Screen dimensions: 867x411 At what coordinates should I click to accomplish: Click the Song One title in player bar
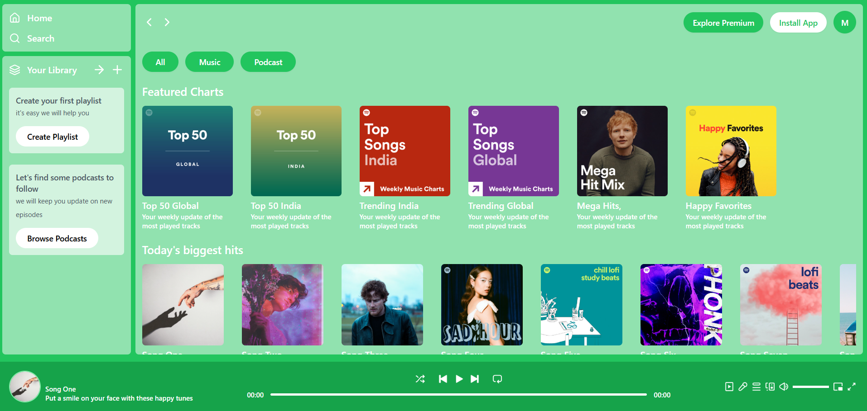tap(61, 389)
